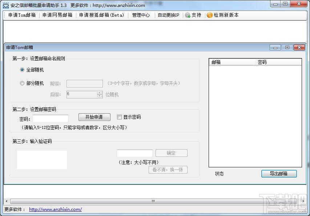310x216 pixels.
Task: Click the 位随机 label text
Action: pos(112,95)
